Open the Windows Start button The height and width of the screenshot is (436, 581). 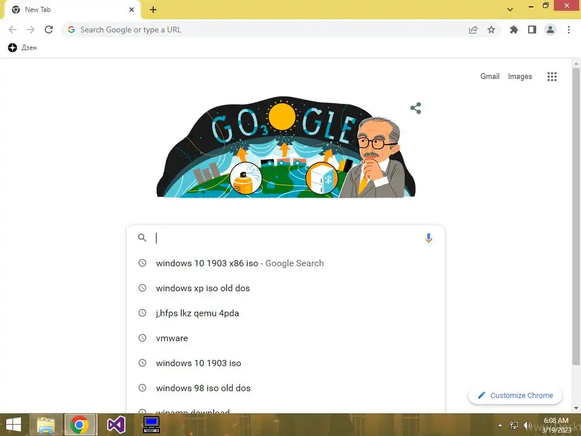click(14, 425)
